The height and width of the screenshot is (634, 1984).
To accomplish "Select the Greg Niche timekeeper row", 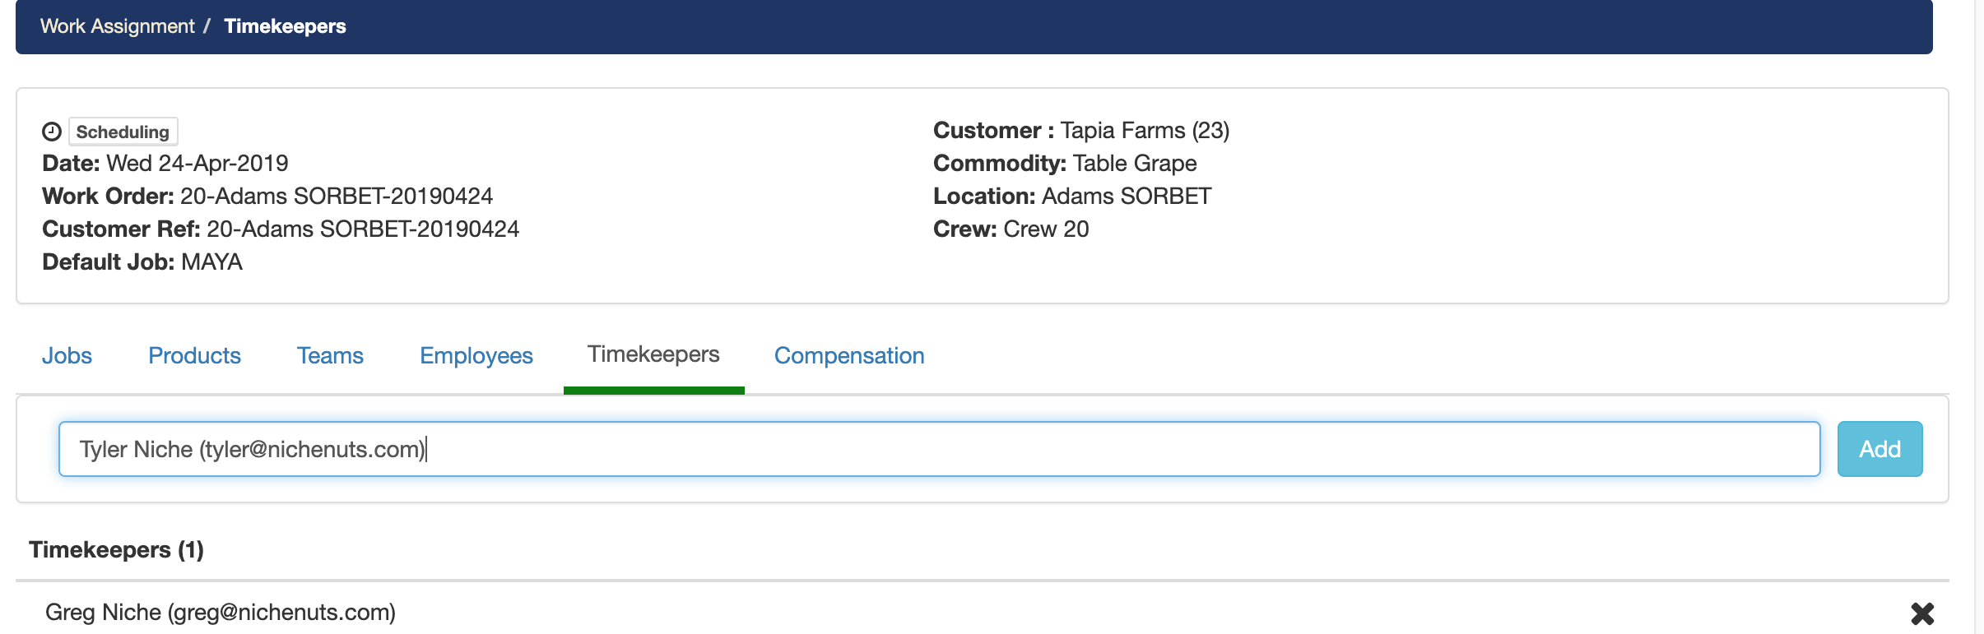I will [221, 612].
